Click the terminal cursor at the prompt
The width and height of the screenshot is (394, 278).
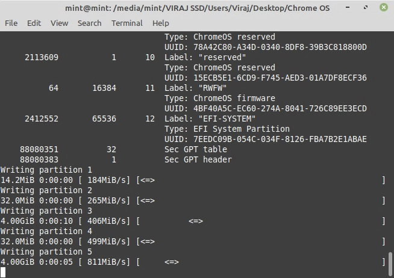coord(3,272)
